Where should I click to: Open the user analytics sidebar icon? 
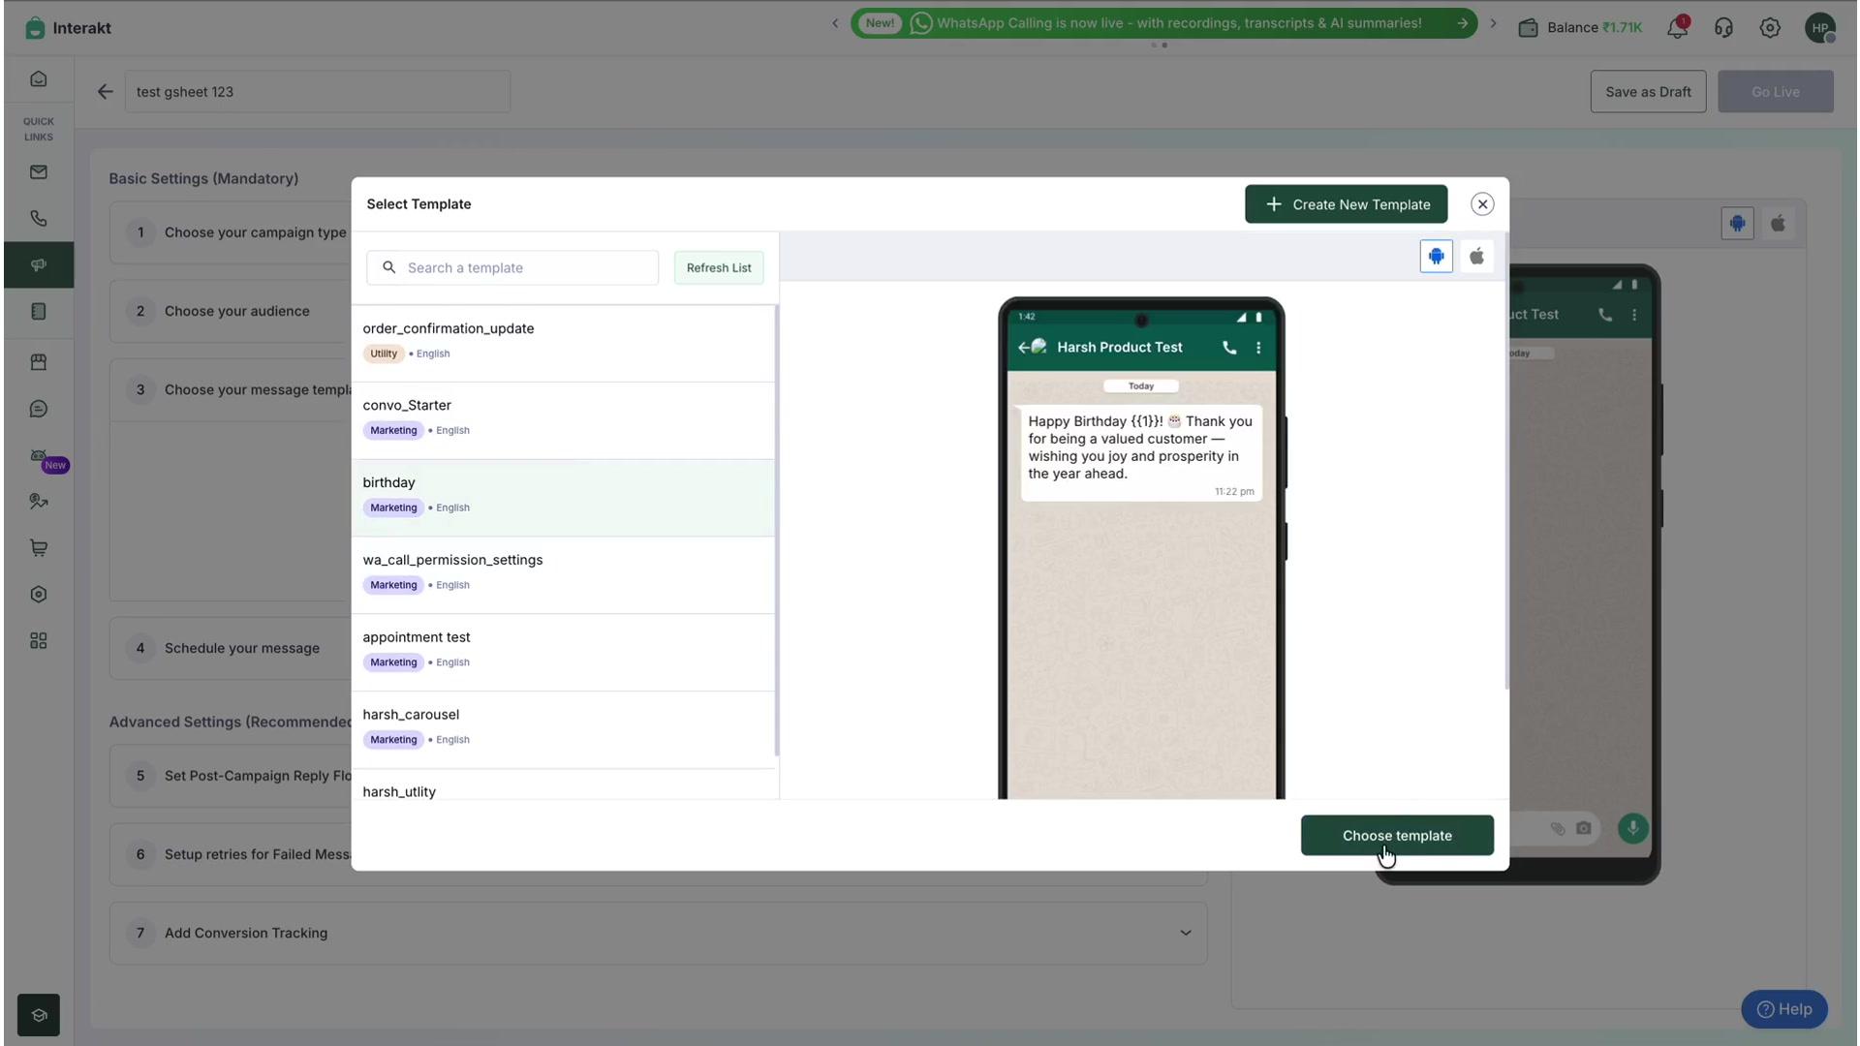pyautogui.click(x=39, y=502)
